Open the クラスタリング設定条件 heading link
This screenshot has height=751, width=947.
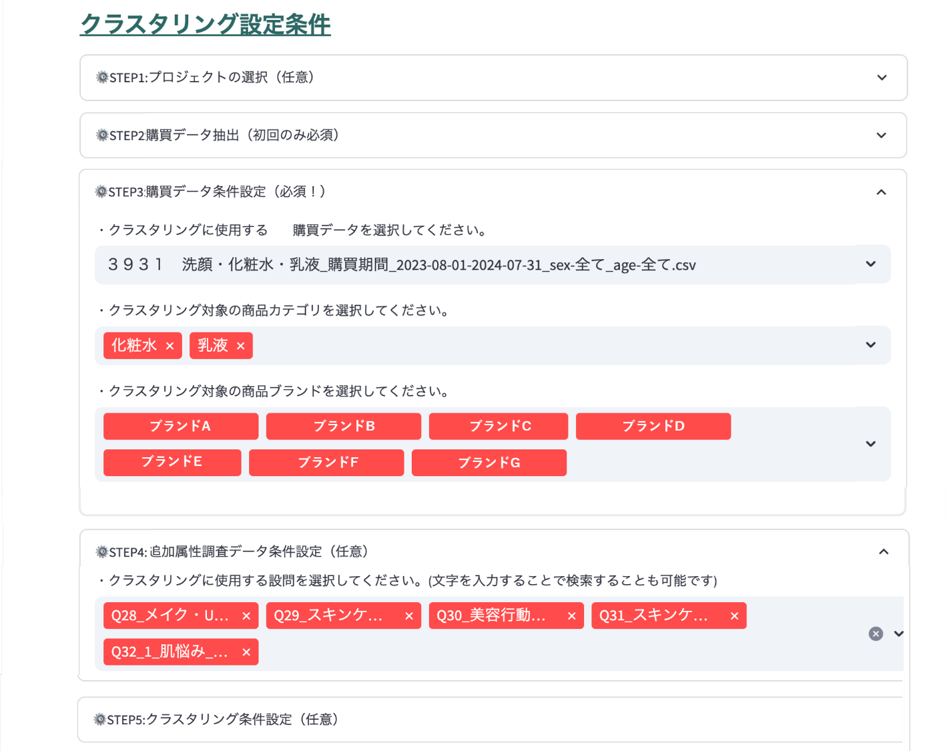tap(206, 25)
